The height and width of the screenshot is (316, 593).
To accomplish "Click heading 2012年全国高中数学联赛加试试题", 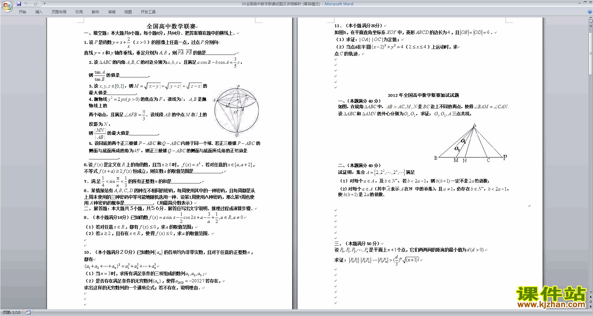I will 423,95.
